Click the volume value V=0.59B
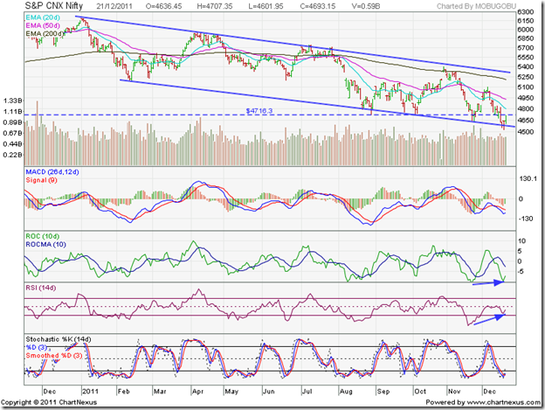This screenshot has width=545, height=410. tap(365, 6)
